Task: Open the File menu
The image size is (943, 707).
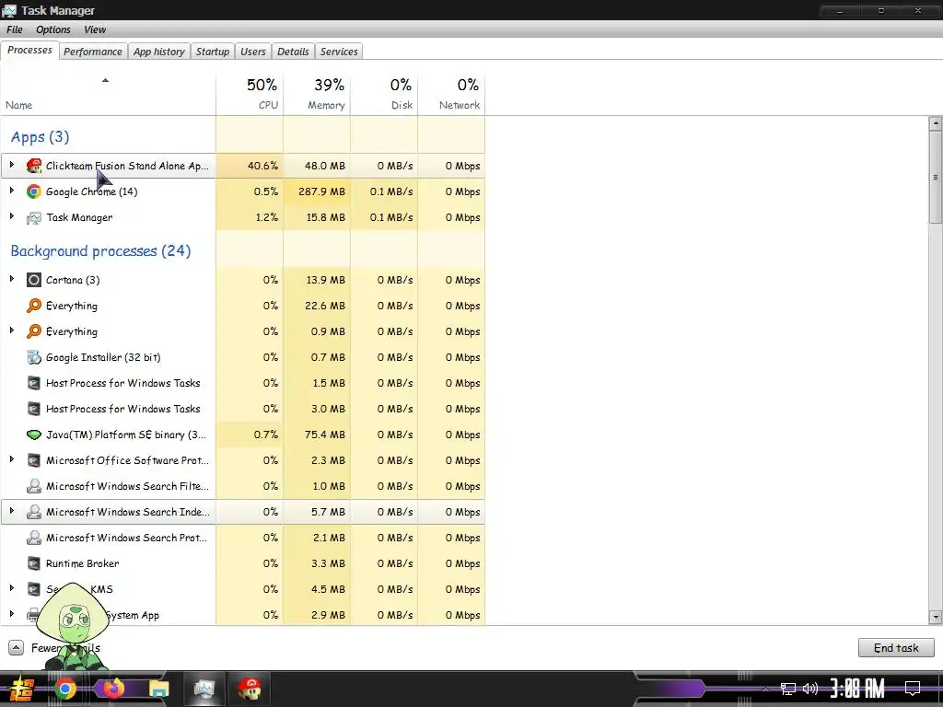Action: tap(15, 29)
